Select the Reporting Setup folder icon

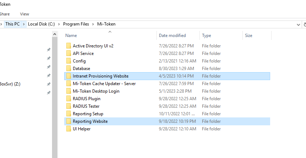coord(69,114)
